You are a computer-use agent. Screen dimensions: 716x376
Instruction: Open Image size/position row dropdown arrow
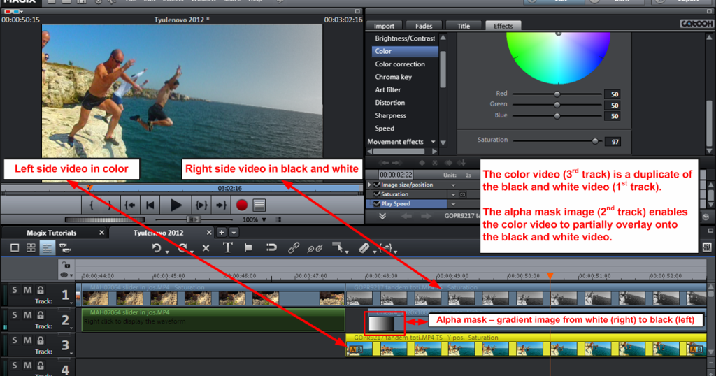point(453,185)
